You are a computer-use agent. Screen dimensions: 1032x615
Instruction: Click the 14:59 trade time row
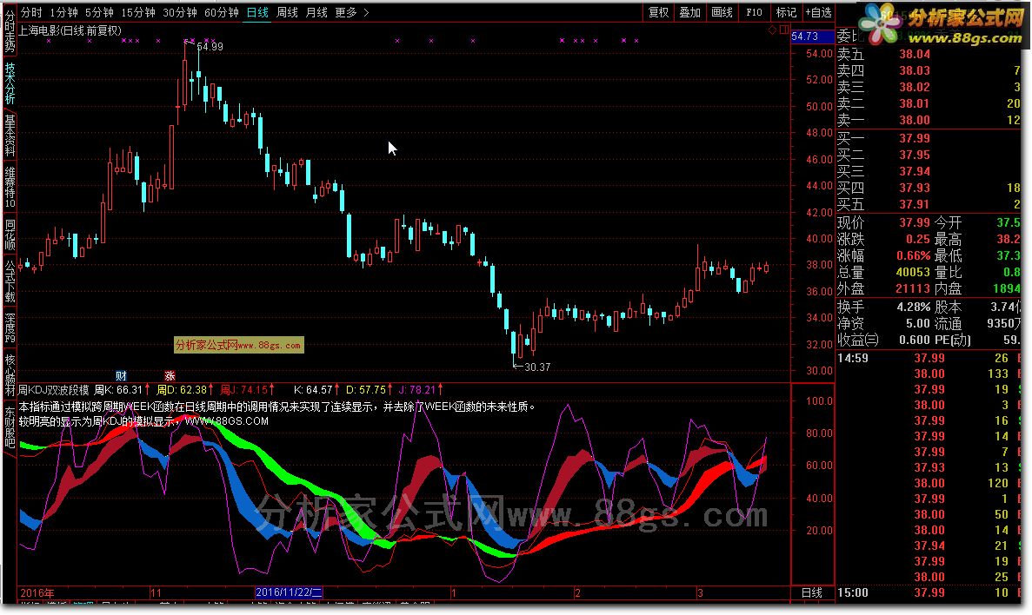click(x=928, y=359)
